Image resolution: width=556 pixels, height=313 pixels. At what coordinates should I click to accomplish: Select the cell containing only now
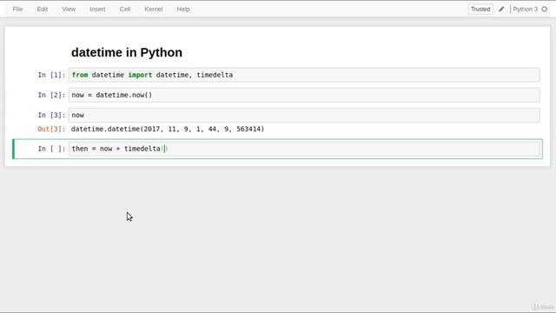pos(304,115)
